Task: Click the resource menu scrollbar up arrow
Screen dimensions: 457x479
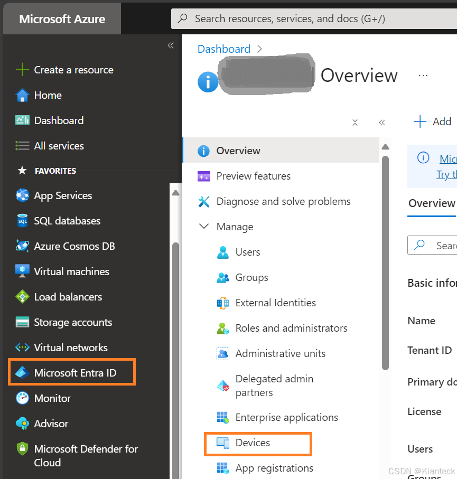Action: click(x=386, y=147)
